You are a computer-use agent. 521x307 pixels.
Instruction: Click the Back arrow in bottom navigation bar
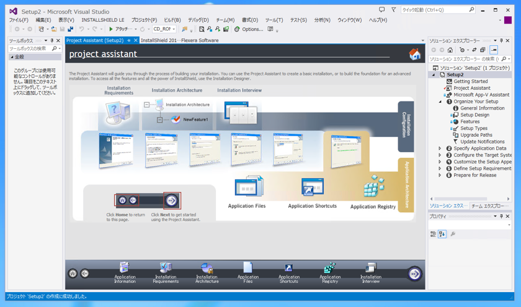(85, 274)
